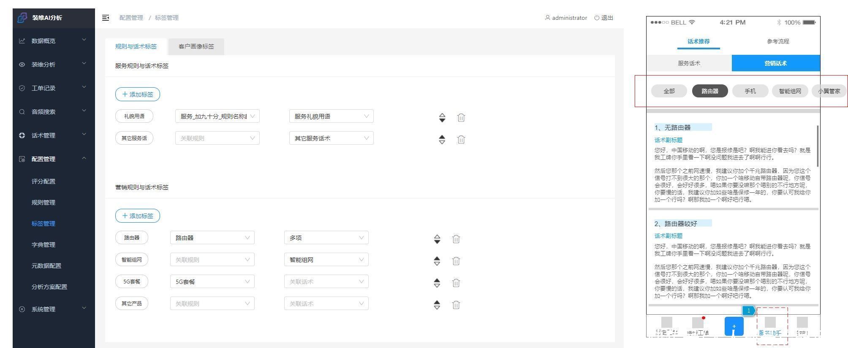The image size is (848, 348).
Task: Expand 工单记录 sidebar menu
Action: click(54, 88)
